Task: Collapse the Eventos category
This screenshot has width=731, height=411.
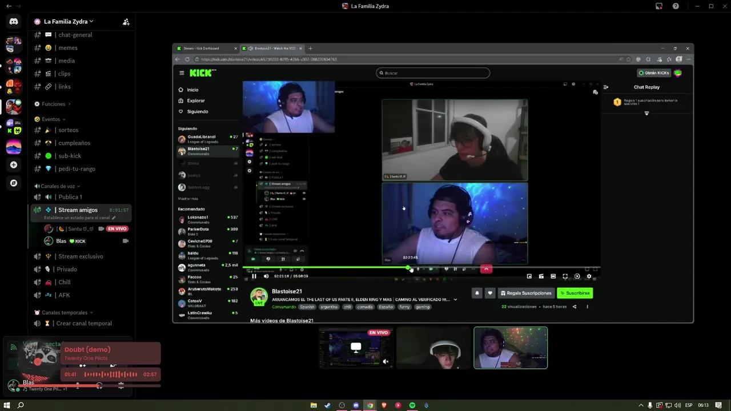Action: [50, 119]
